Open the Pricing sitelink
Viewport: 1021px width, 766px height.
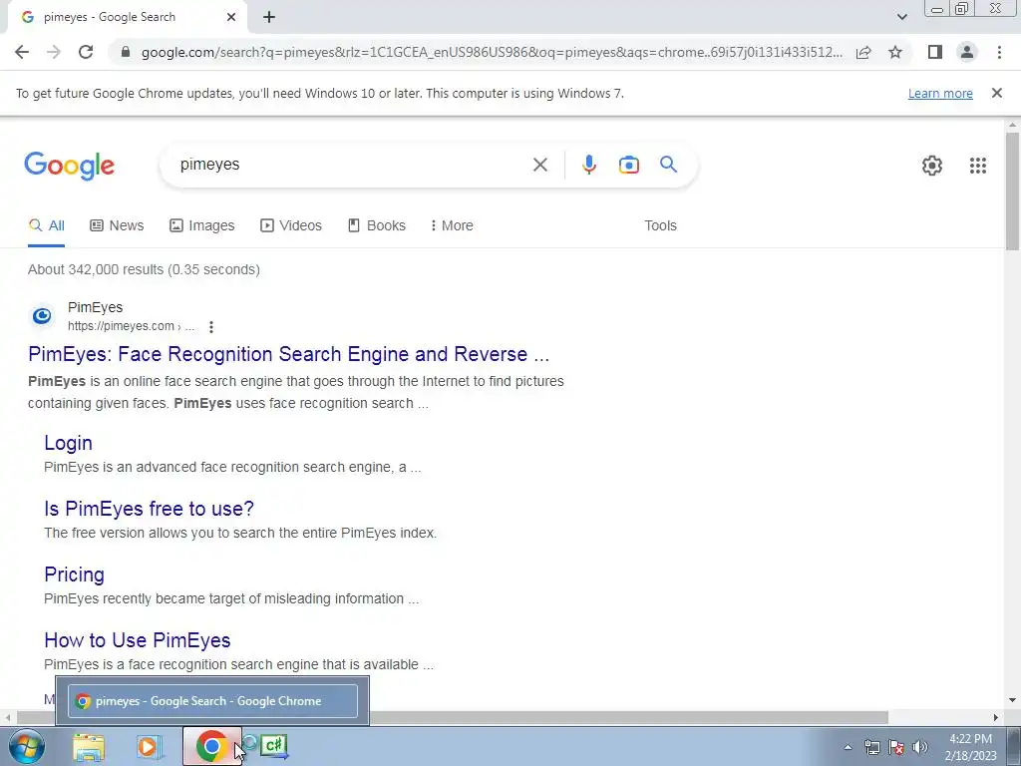[x=74, y=574]
